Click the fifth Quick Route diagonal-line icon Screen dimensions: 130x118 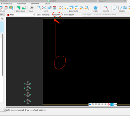pyautogui.click(x=82, y=7)
